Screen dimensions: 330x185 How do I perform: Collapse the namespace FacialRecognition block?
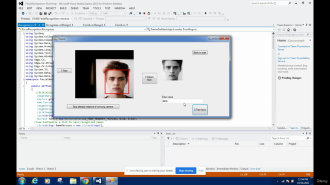tap(24, 80)
